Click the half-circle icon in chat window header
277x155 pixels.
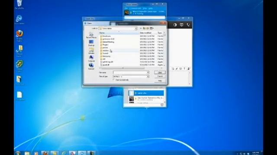click(175, 25)
